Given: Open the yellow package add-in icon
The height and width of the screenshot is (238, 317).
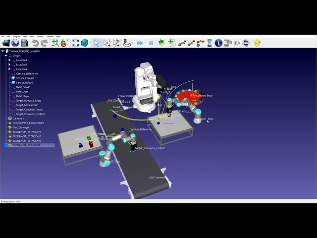Looking at the screenshot, I should (257, 43).
